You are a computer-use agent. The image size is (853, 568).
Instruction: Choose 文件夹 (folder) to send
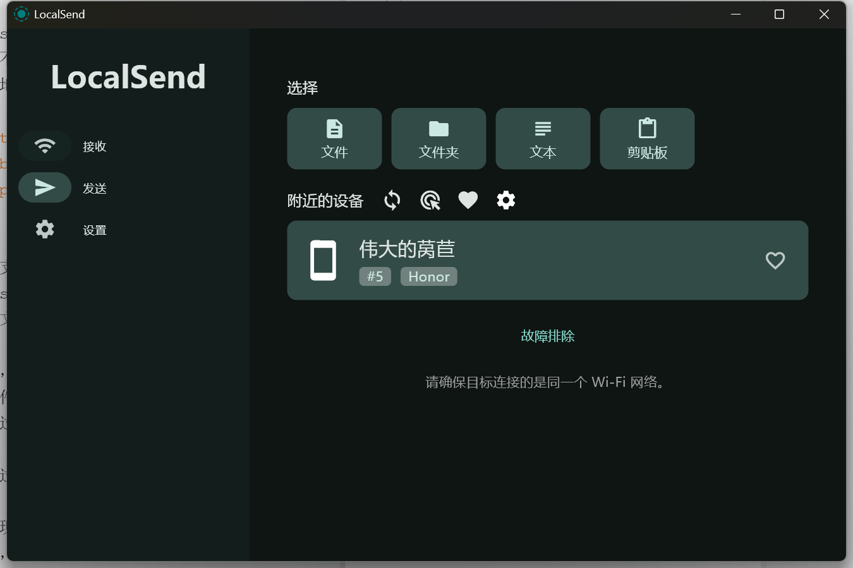439,139
